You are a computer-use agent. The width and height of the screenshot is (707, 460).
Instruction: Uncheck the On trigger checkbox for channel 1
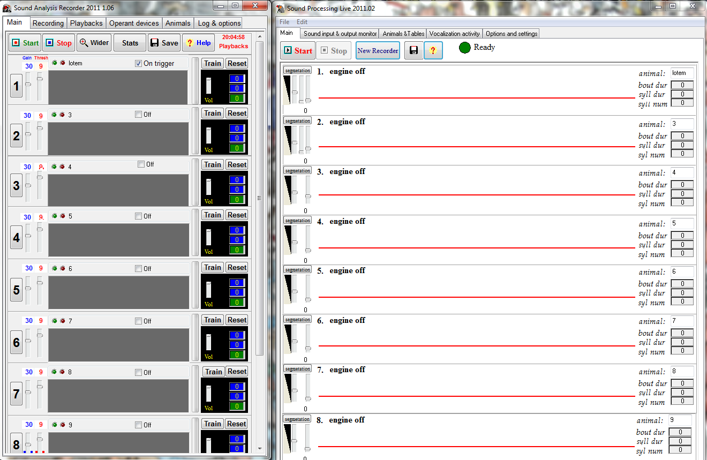(139, 63)
